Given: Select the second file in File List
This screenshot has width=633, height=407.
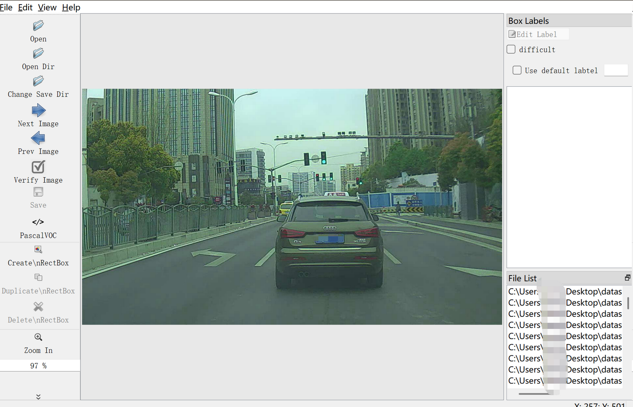Looking at the screenshot, I should click(565, 303).
